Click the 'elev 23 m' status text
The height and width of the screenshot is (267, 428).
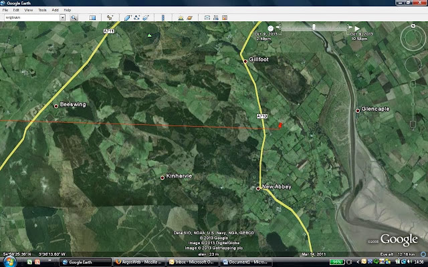tap(208, 254)
